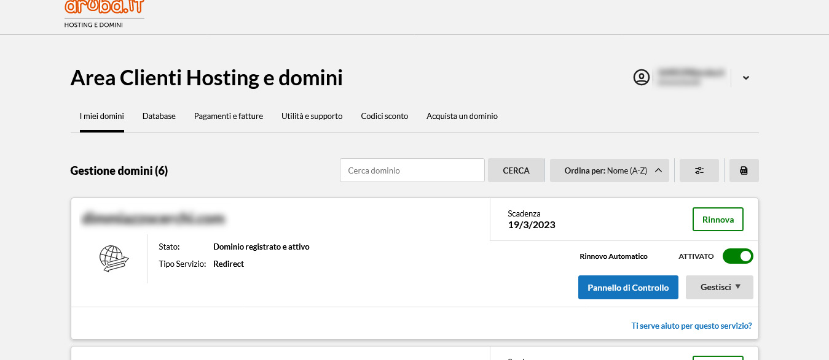
Task: Click the Redirect service type value
Action: click(x=229, y=264)
